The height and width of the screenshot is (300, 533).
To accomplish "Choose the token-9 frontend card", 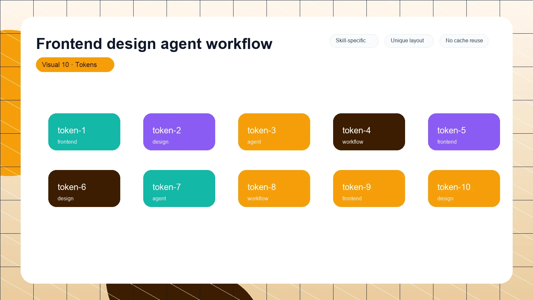I will [x=369, y=188].
